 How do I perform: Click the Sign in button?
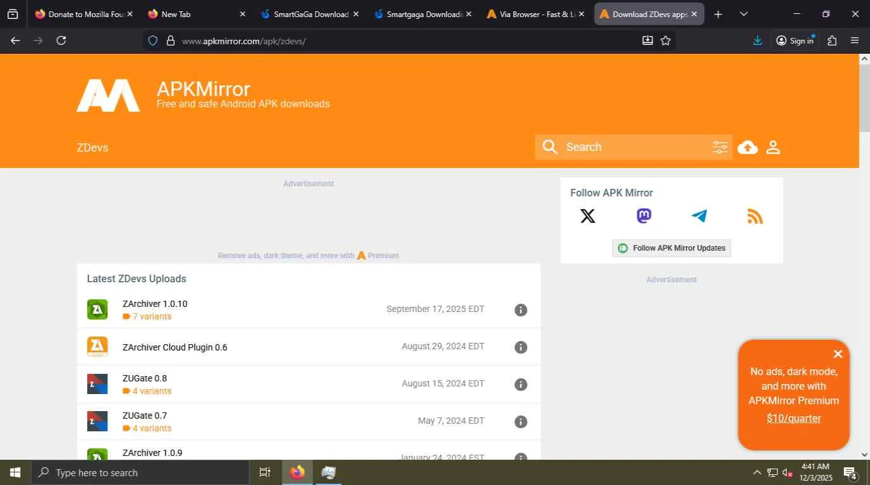[795, 40]
